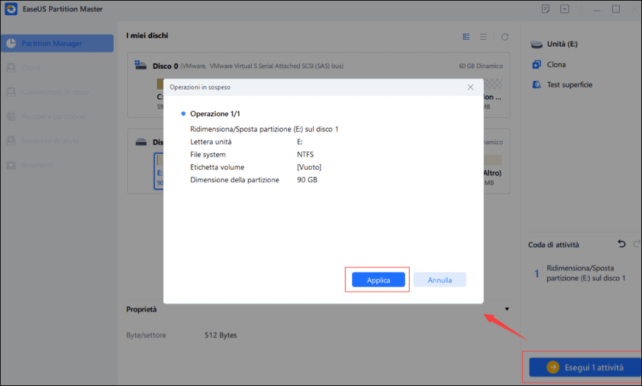
Task: Close the Operazioni in sospeso dialog
Action: click(x=471, y=87)
